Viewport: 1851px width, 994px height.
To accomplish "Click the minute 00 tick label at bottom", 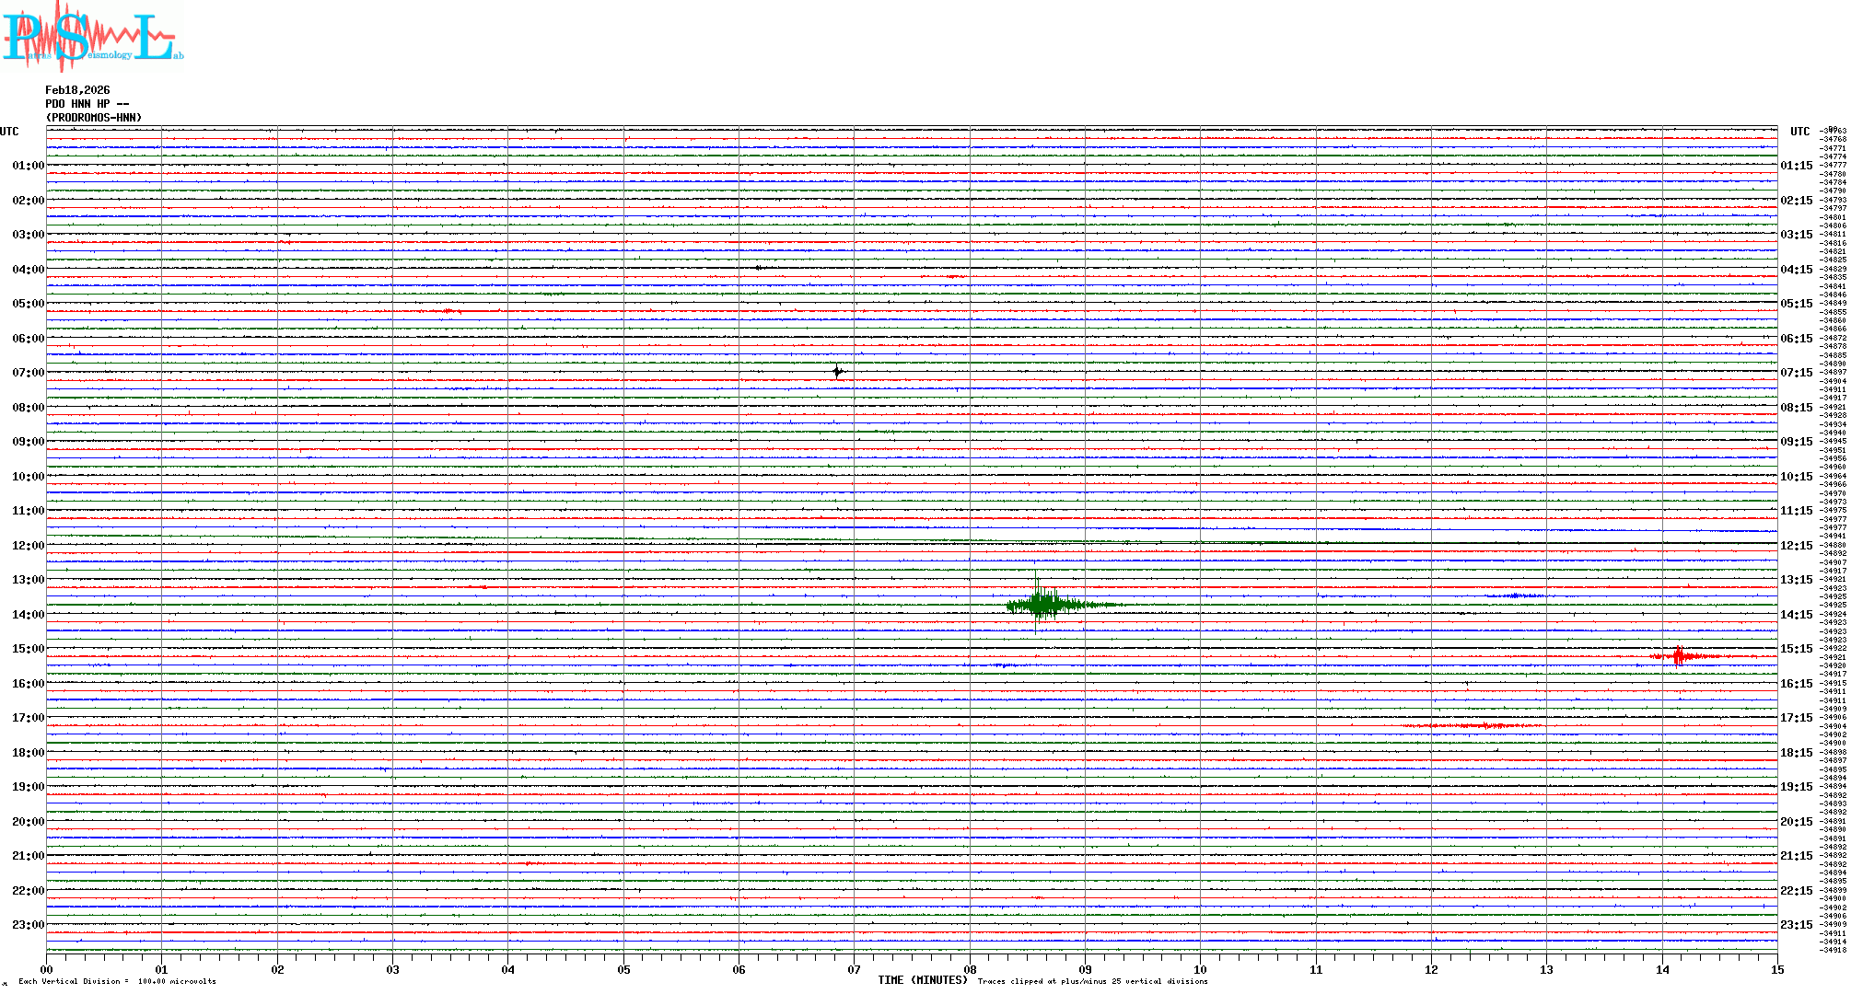I will [x=47, y=969].
